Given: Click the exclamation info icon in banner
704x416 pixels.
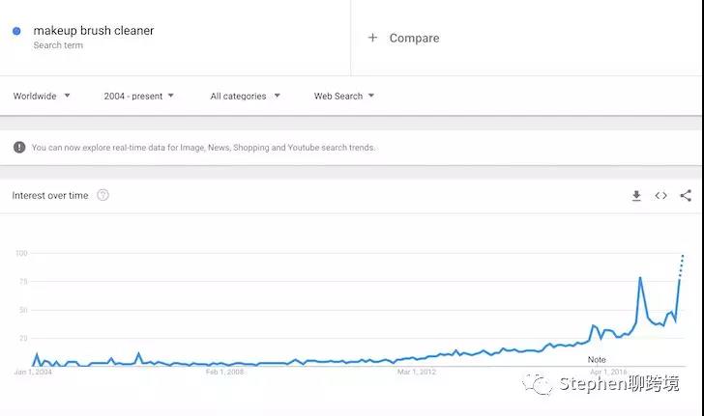Looking at the screenshot, I should pyautogui.click(x=19, y=148).
